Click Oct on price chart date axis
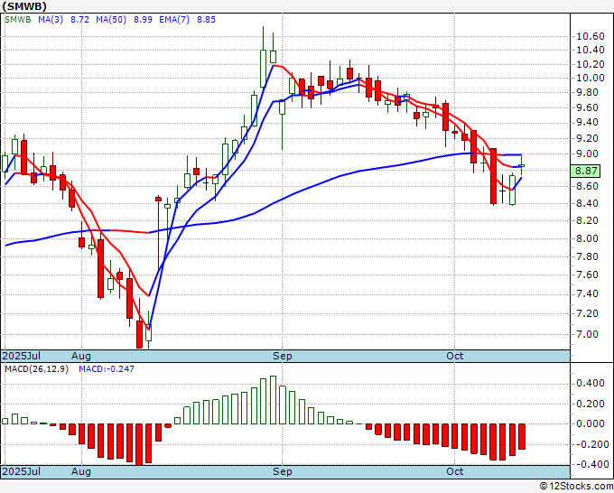This screenshot has height=493, width=614. point(454,356)
